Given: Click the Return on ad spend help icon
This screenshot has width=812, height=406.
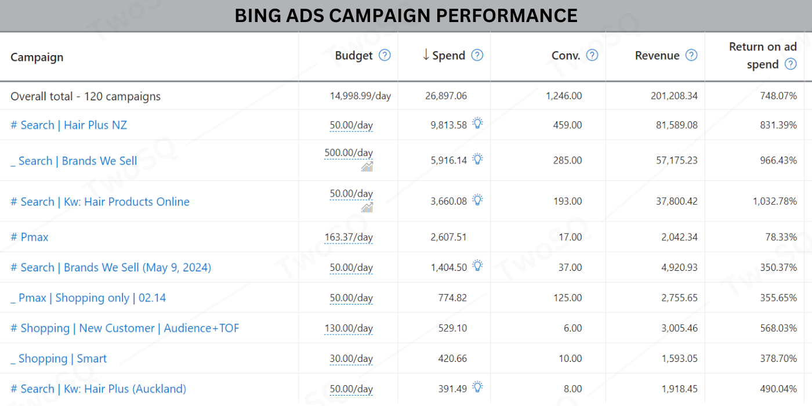Looking at the screenshot, I should 790,64.
